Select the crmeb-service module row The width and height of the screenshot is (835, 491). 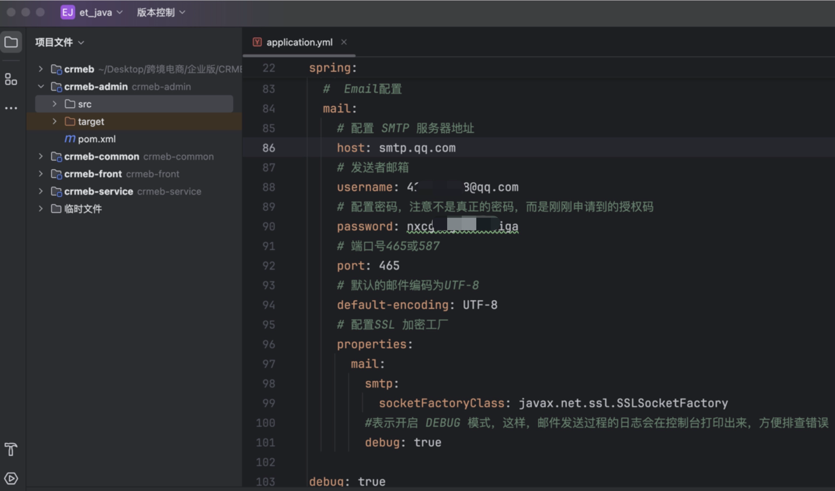(x=134, y=191)
